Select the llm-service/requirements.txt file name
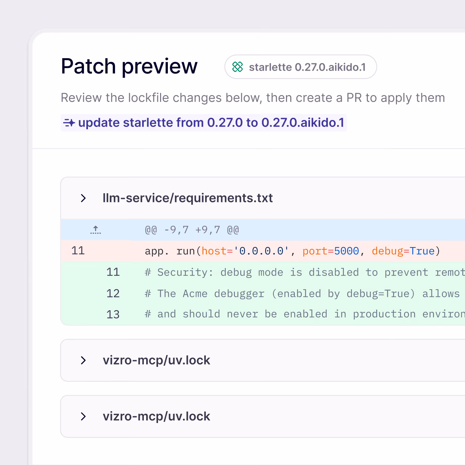465x465 pixels. tap(188, 198)
